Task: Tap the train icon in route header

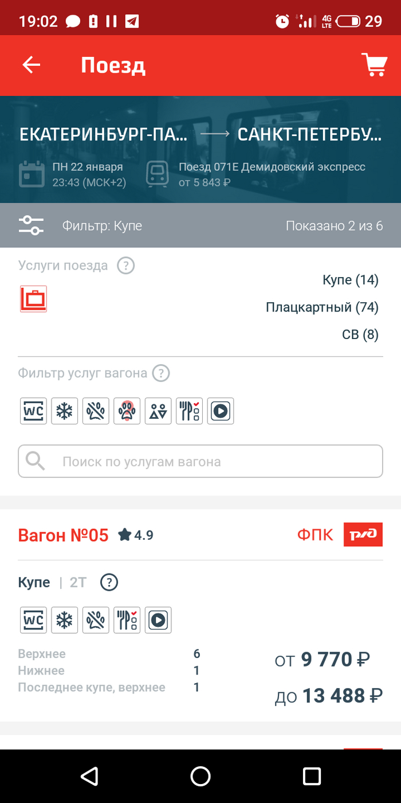Action: [x=157, y=174]
